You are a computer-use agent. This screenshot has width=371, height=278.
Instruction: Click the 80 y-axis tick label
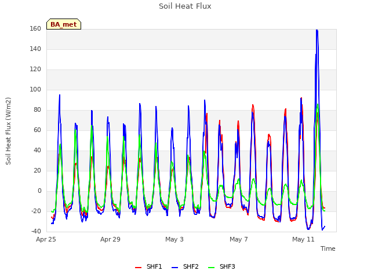click(37, 110)
